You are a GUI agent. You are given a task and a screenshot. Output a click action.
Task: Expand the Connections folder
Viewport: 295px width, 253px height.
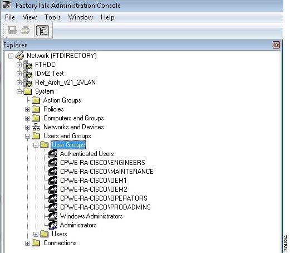point(27,243)
